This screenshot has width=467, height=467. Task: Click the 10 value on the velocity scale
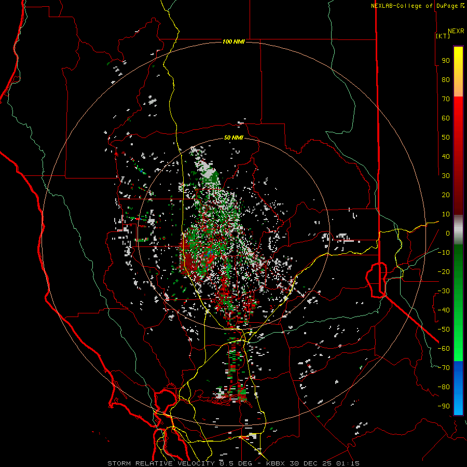pyautogui.click(x=446, y=214)
